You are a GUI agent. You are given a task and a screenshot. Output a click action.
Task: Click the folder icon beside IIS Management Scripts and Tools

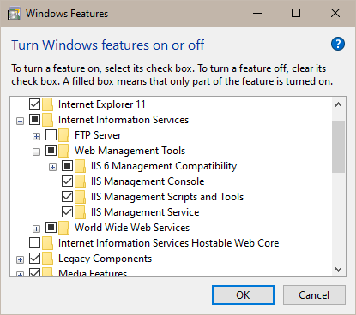click(x=80, y=197)
